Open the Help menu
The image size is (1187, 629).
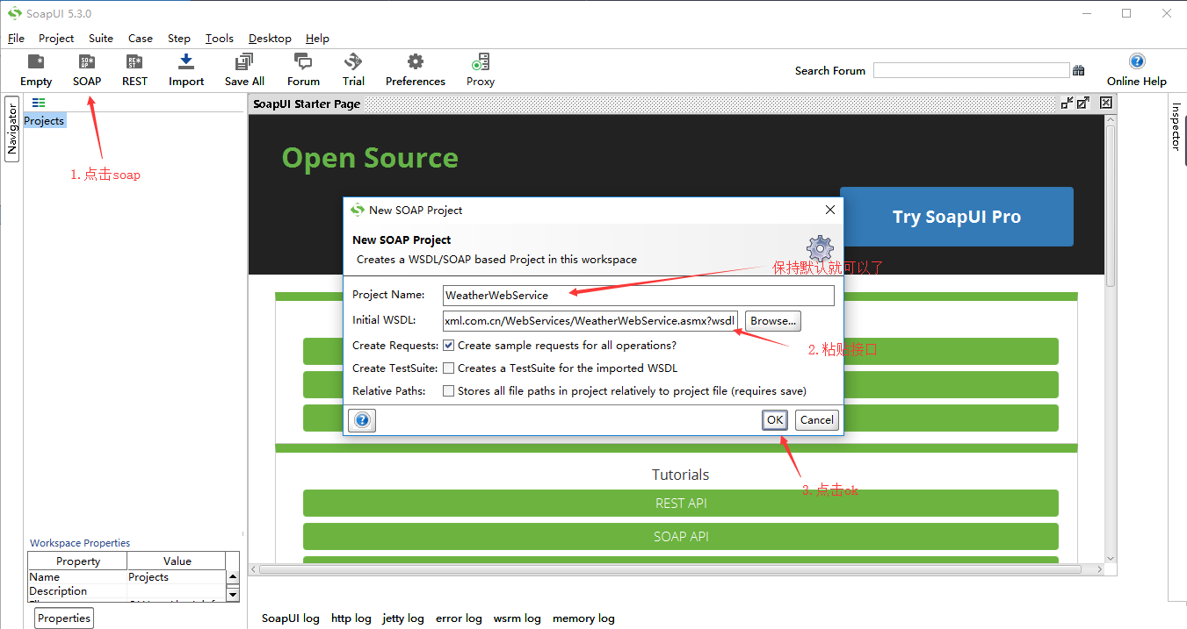coord(317,39)
